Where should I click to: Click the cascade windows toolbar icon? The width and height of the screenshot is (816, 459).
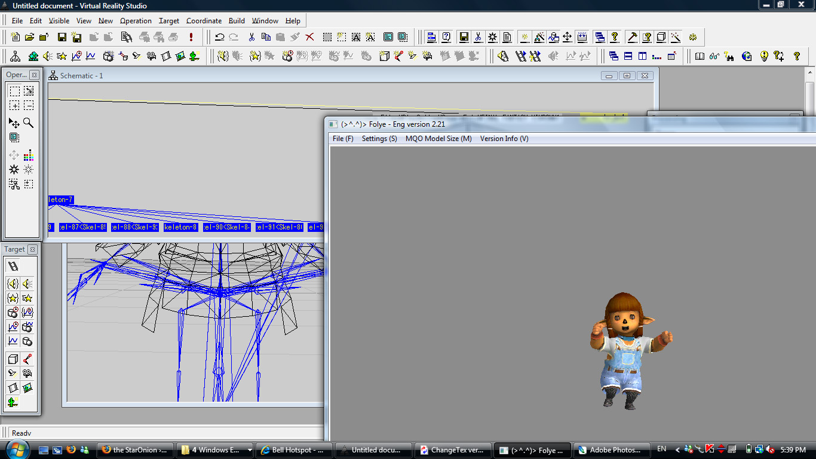(613, 56)
